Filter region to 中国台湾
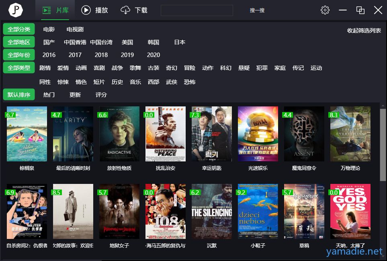The image size is (387, 261). tap(101, 42)
